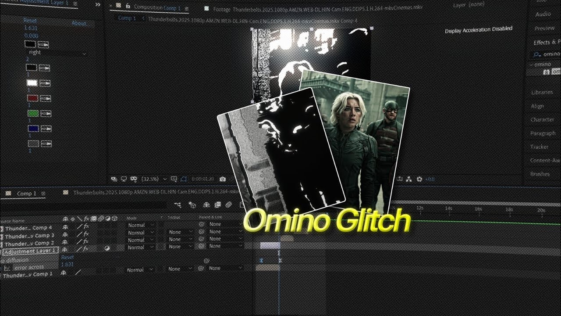Viewport: 561px width, 316px height.
Task: Open the Paragraph panel
Action: click(543, 133)
